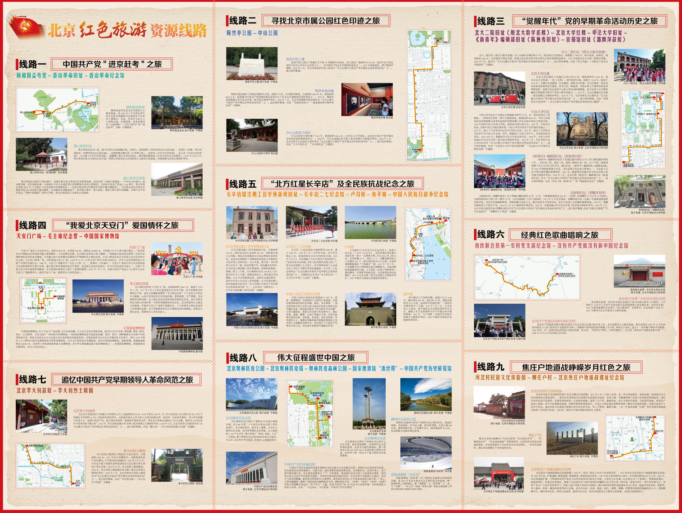The width and height of the screenshot is (682, 513).
Task: Select the 线路五 heading
Action: click(x=242, y=184)
